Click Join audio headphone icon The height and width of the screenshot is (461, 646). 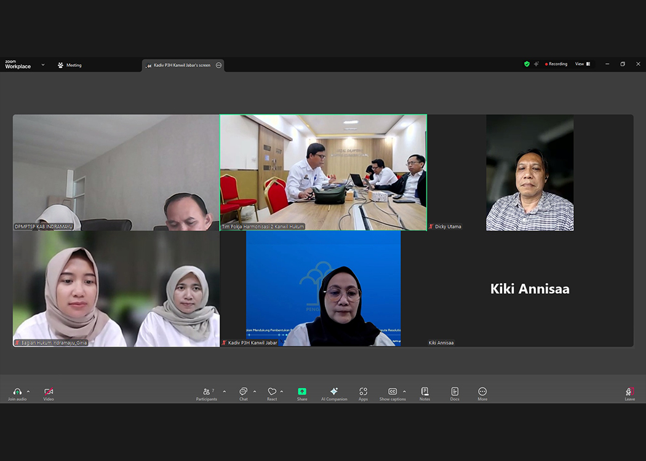(x=17, y=392)
